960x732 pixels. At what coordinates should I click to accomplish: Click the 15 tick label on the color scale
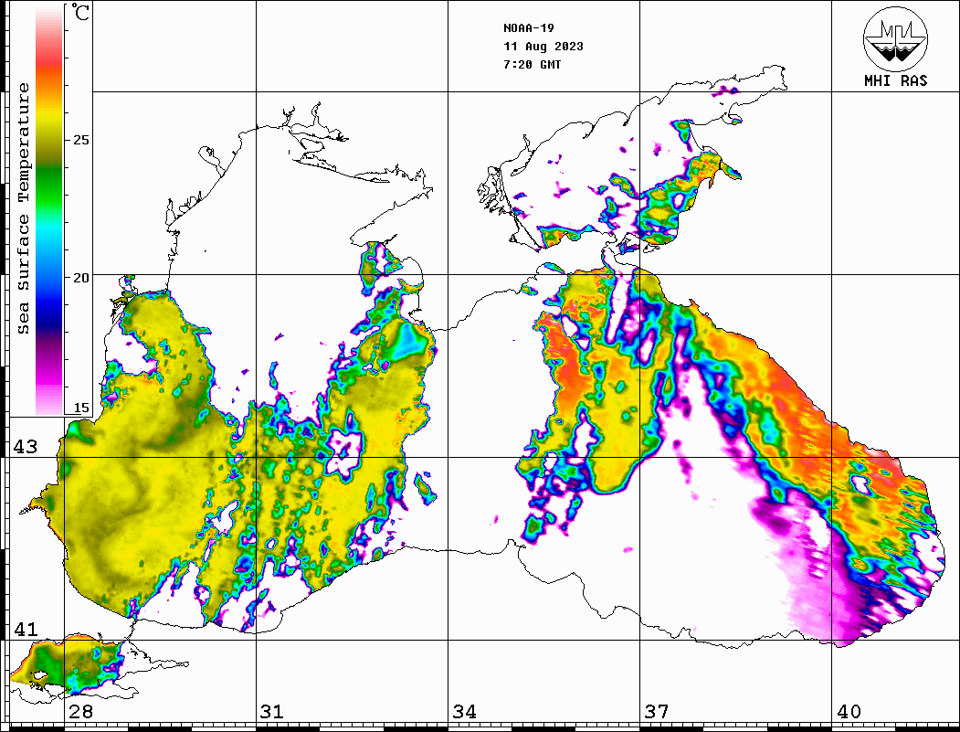click(x=80, y=408)
